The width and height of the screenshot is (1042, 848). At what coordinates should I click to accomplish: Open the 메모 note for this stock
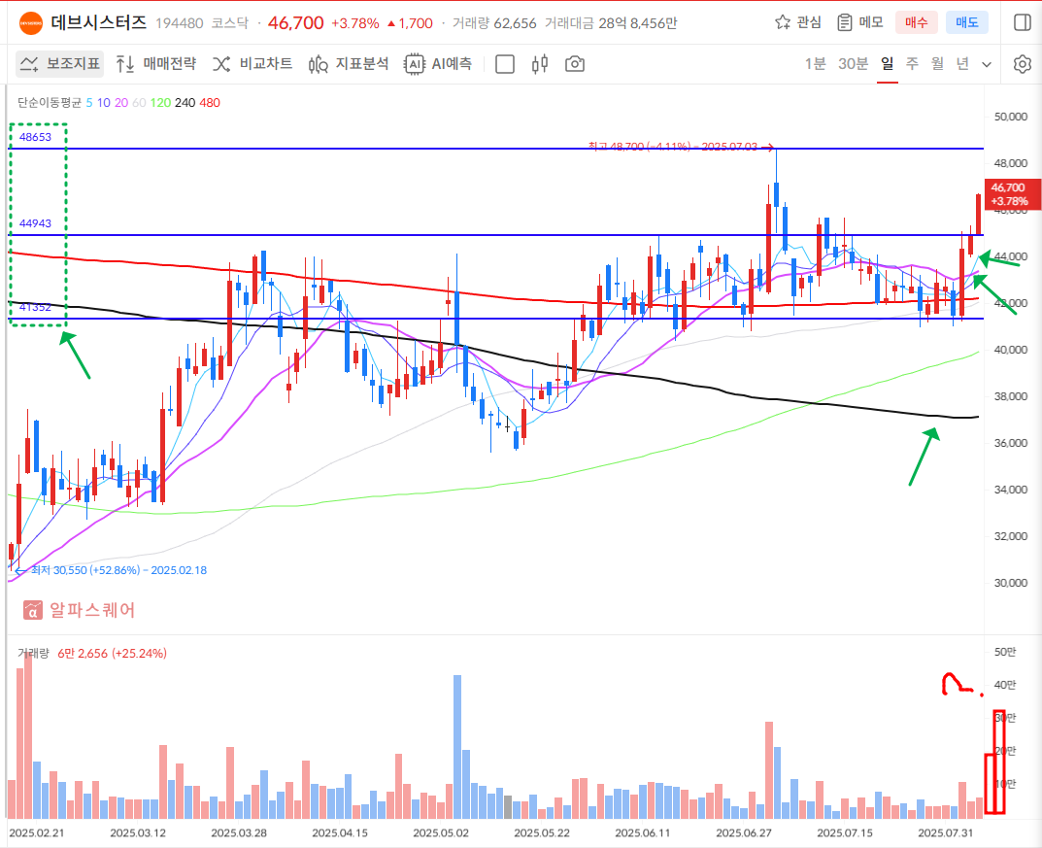pyautogui.click(x=859, y=22)
